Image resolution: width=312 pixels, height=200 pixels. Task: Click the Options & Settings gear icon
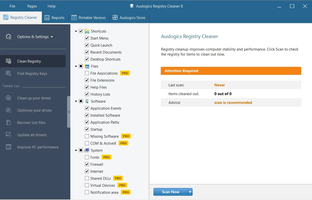click(x=9, y=37)
